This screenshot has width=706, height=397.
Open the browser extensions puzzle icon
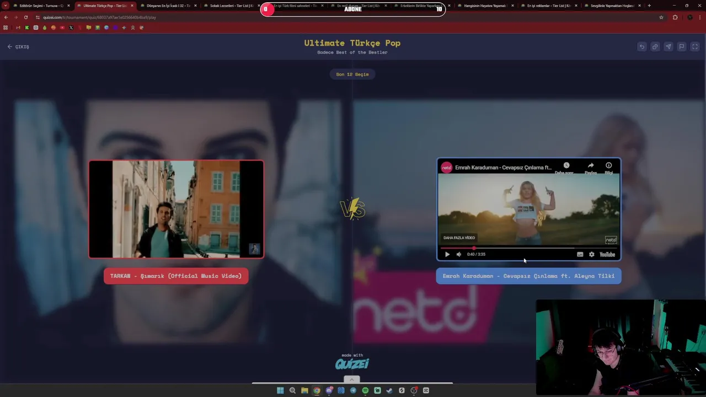click(x=675, y=17)
